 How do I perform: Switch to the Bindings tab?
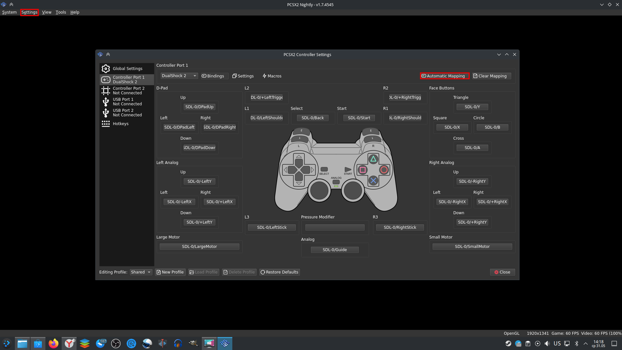click(x=213, y=76)
